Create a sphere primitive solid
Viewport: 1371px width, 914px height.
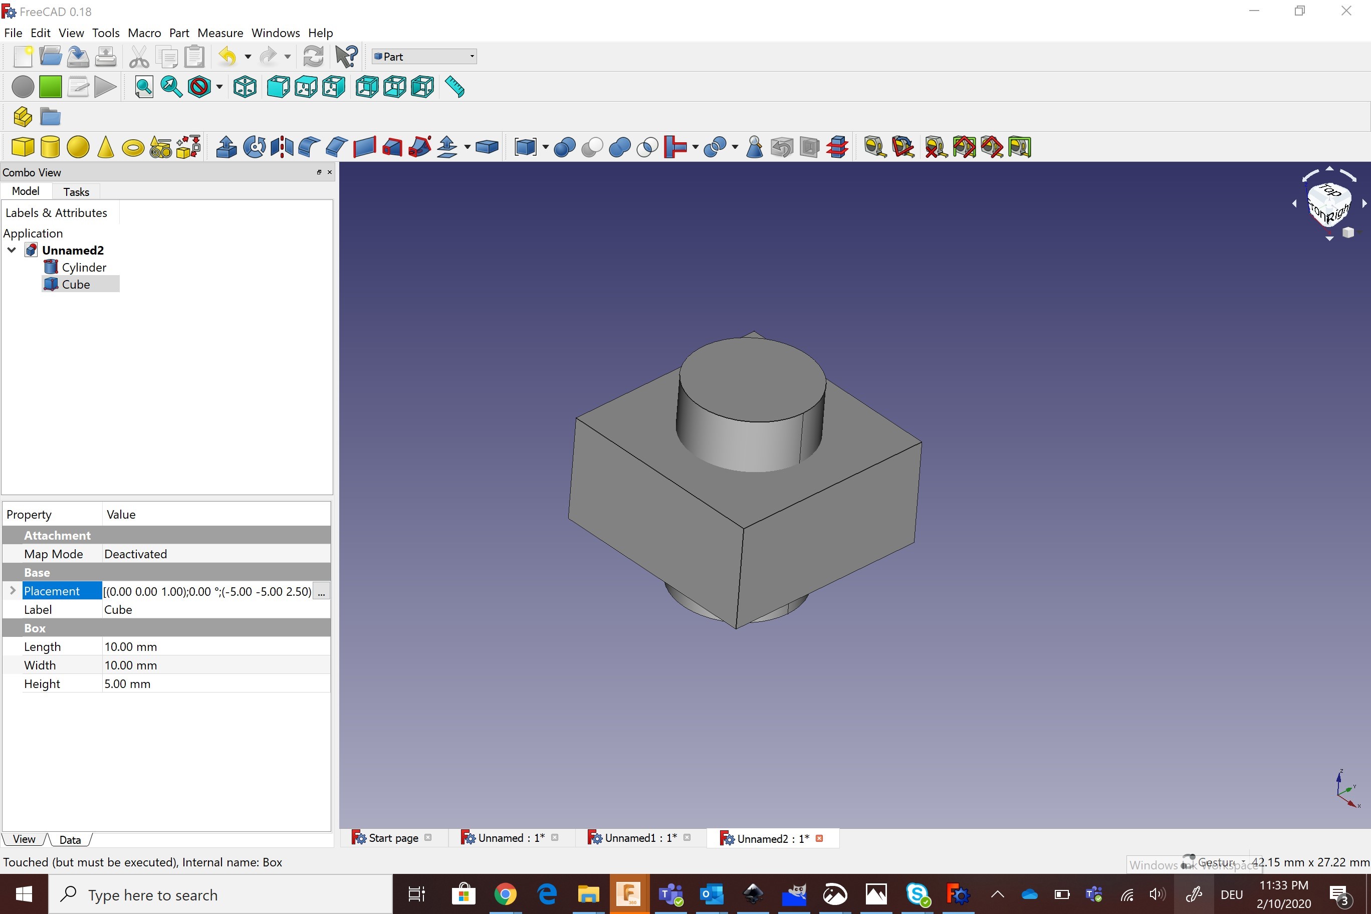78,147
